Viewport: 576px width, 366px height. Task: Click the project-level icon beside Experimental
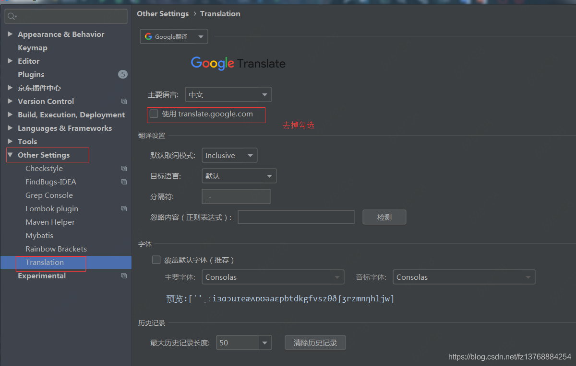[124, 276]
